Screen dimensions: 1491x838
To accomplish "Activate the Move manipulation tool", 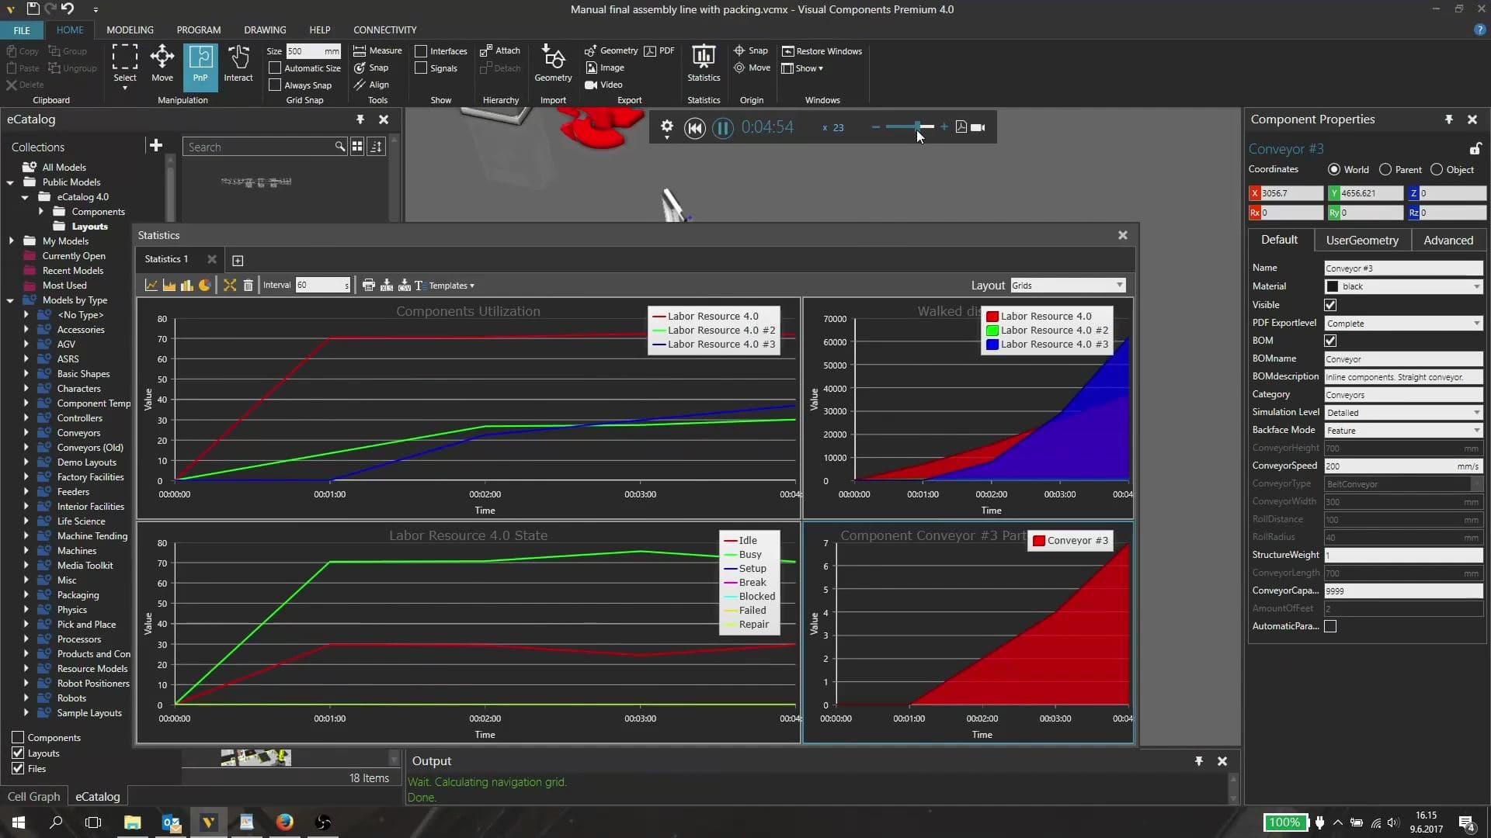I will 162,64.
